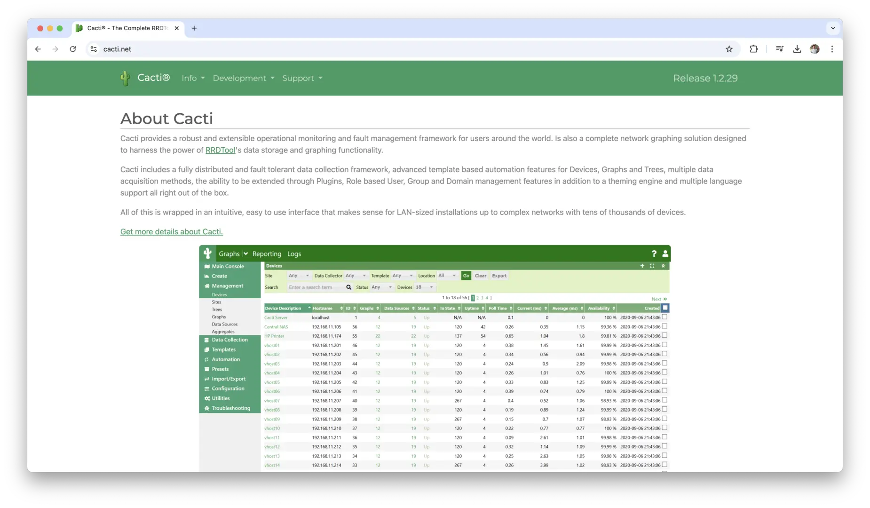The width and height of the screenshot is (870, 508).
Task: Select the vhost04 row checkbox
Action: [x=664, y=373]
